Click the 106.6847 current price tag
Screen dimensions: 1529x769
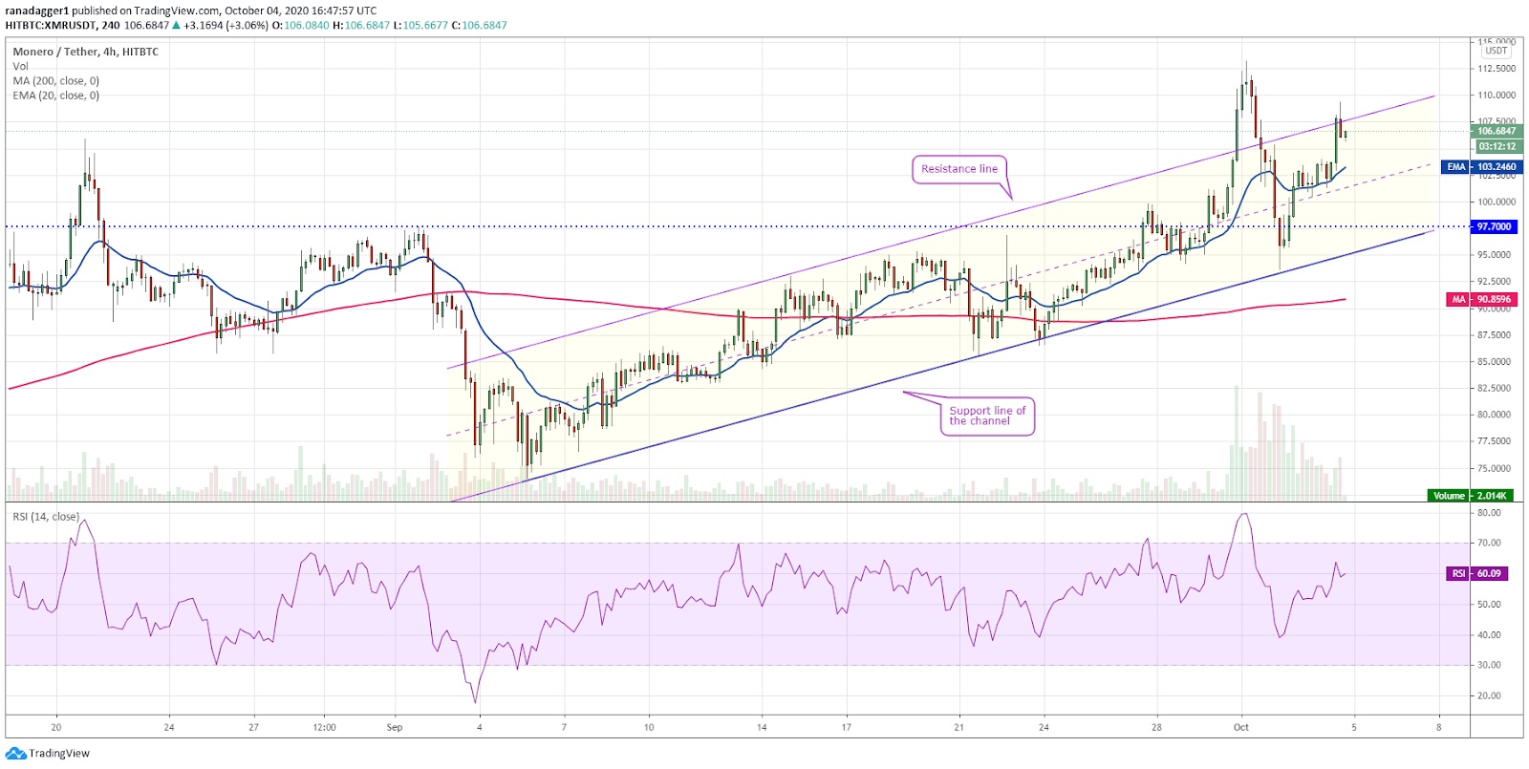(1496, 131)
